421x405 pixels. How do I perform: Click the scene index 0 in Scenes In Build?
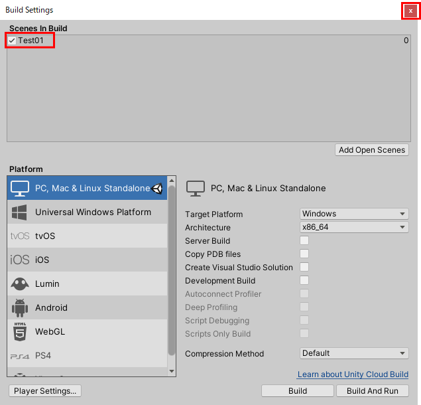click(406, 40)
